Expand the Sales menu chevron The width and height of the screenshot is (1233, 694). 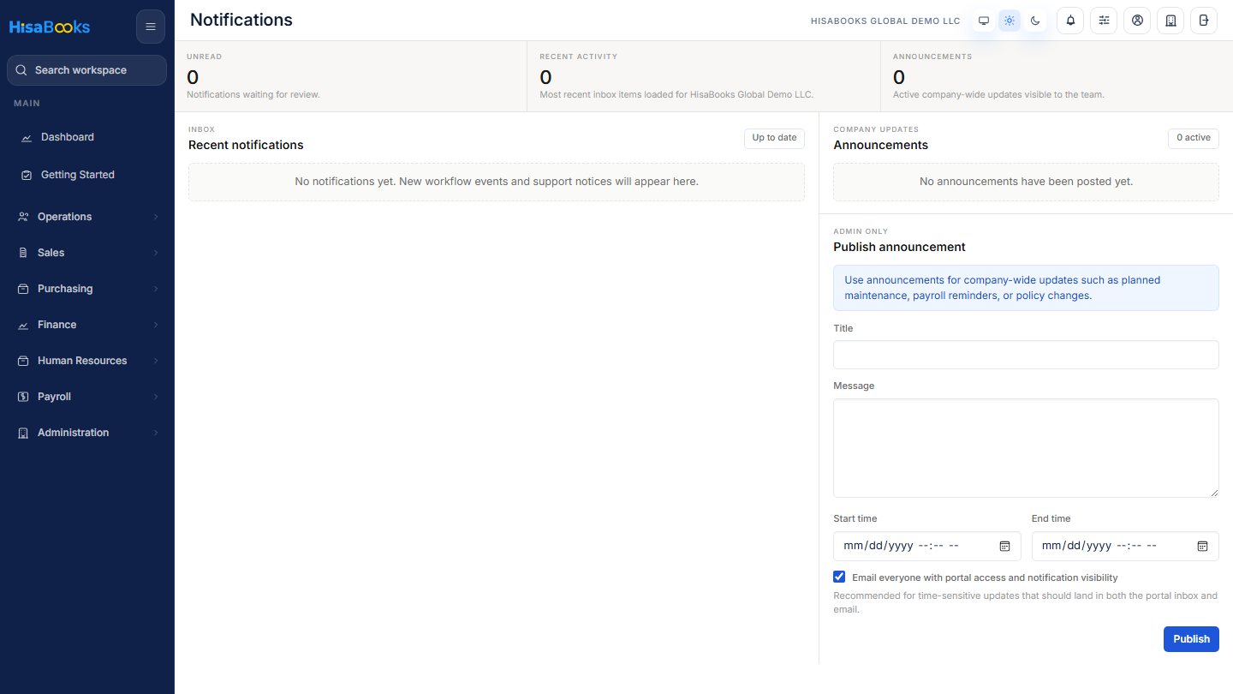[156, 253]
